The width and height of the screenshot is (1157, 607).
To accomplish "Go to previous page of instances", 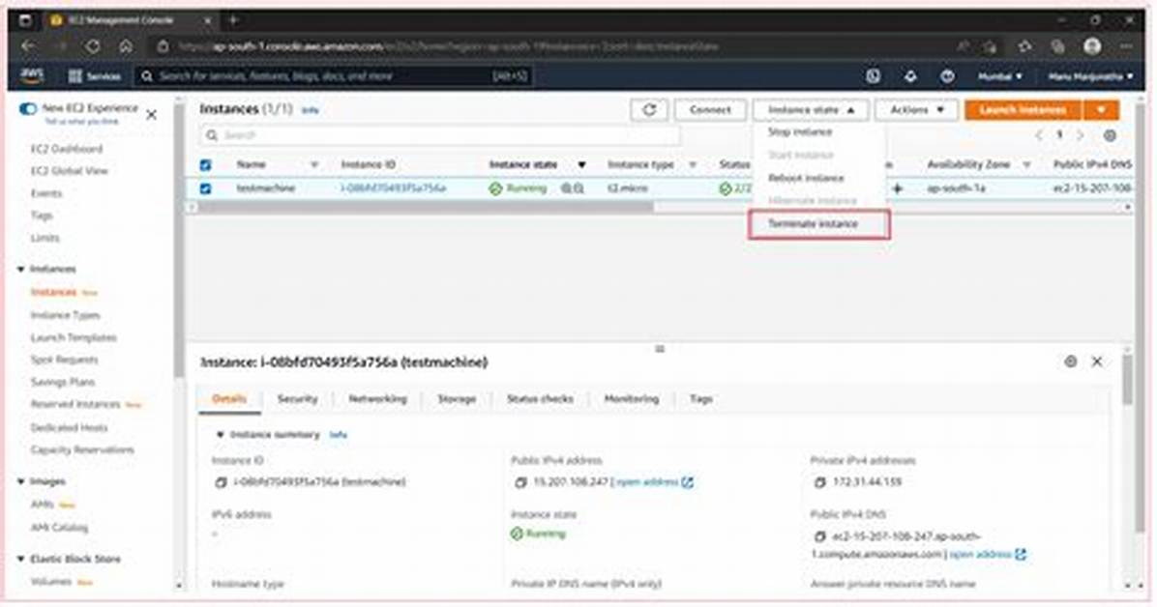I will 1039,135.
